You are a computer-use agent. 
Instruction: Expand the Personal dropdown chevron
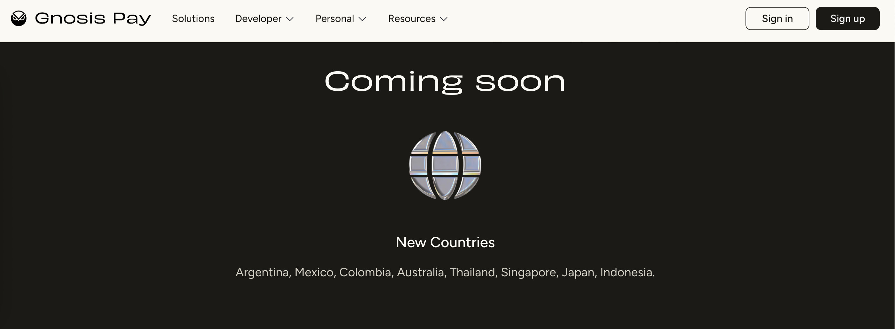coord(363,19)
